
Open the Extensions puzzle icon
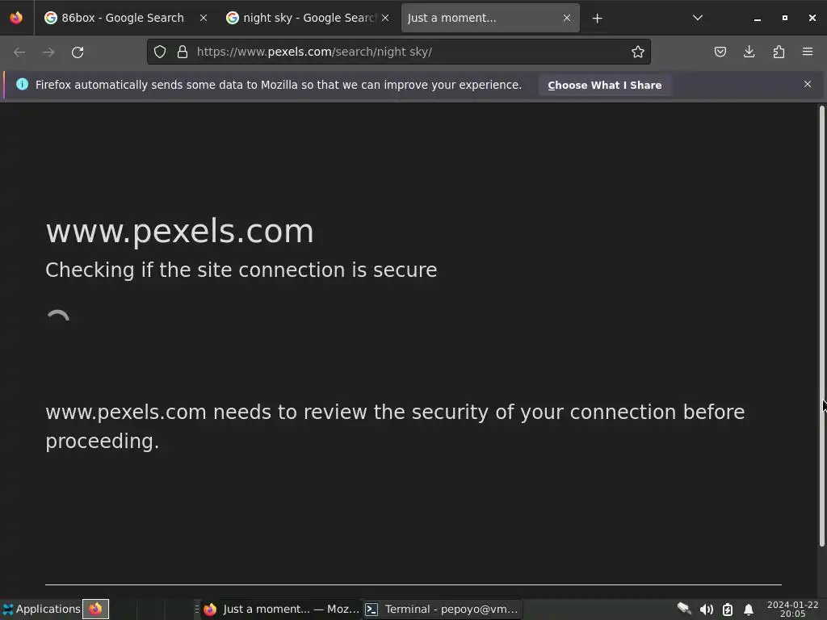779,52
